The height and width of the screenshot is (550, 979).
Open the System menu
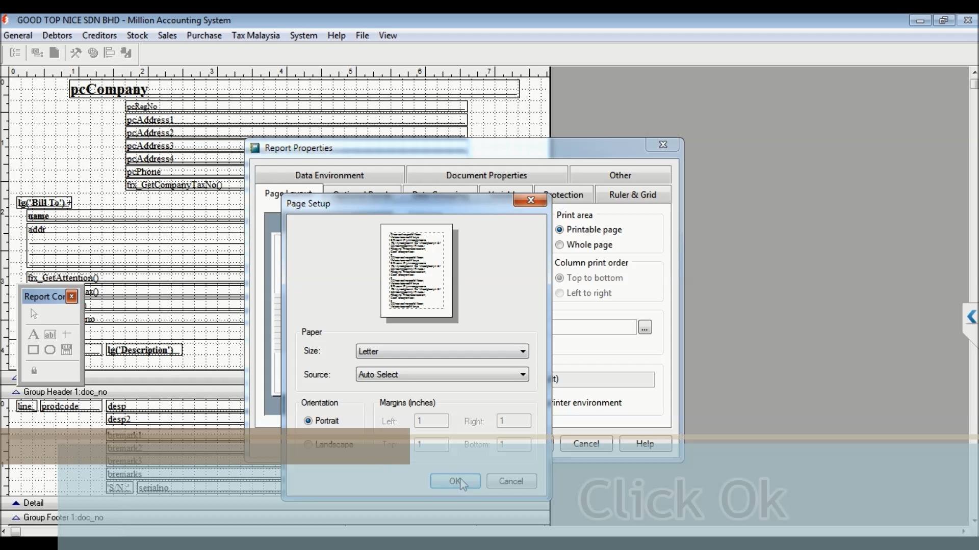303,35
